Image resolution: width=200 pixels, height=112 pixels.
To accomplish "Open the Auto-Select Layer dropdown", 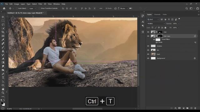I will pos(32,8).
